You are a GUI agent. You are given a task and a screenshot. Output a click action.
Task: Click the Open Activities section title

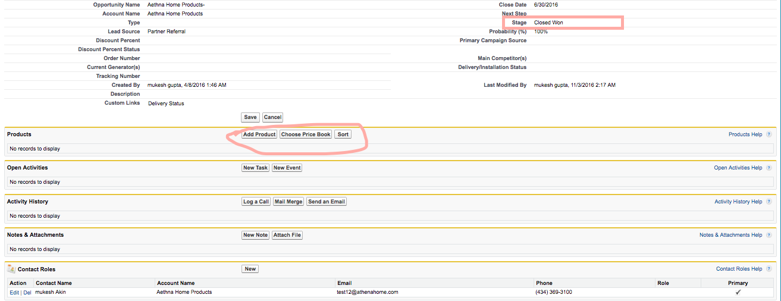point(27,168)
